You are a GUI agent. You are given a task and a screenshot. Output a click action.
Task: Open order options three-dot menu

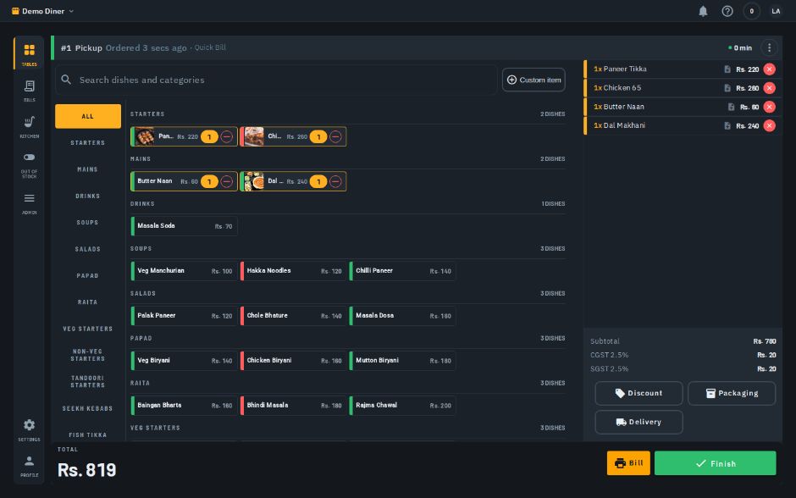pyautogui.click(x=769, y=47)
